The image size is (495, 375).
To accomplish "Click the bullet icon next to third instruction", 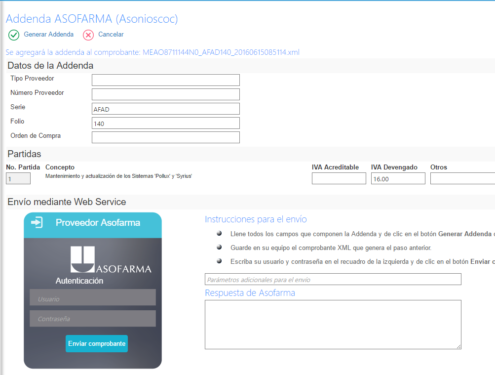I will tap(219, 260).
